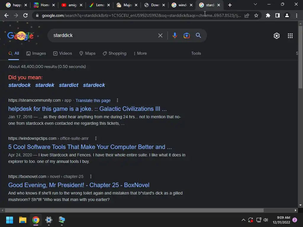303x227 pixels.
Task: Click the Google 2022 doodle logo
Action: click(20, 36)
